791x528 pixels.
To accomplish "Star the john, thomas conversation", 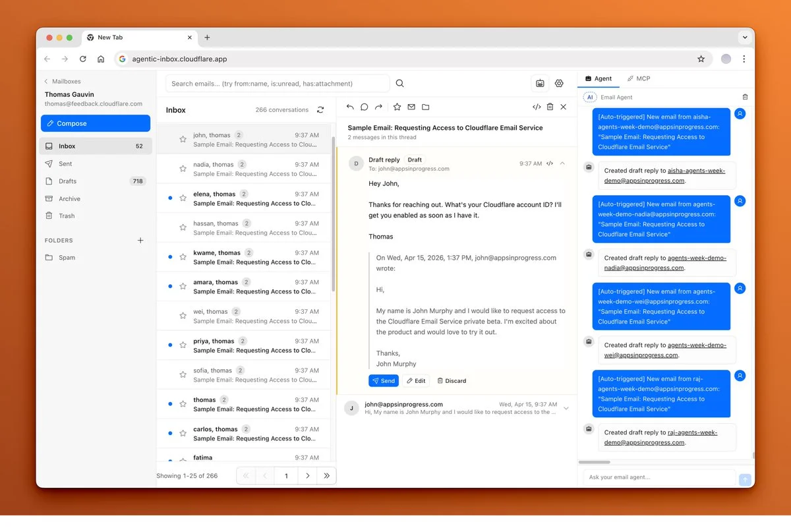I will click(183, 140).
